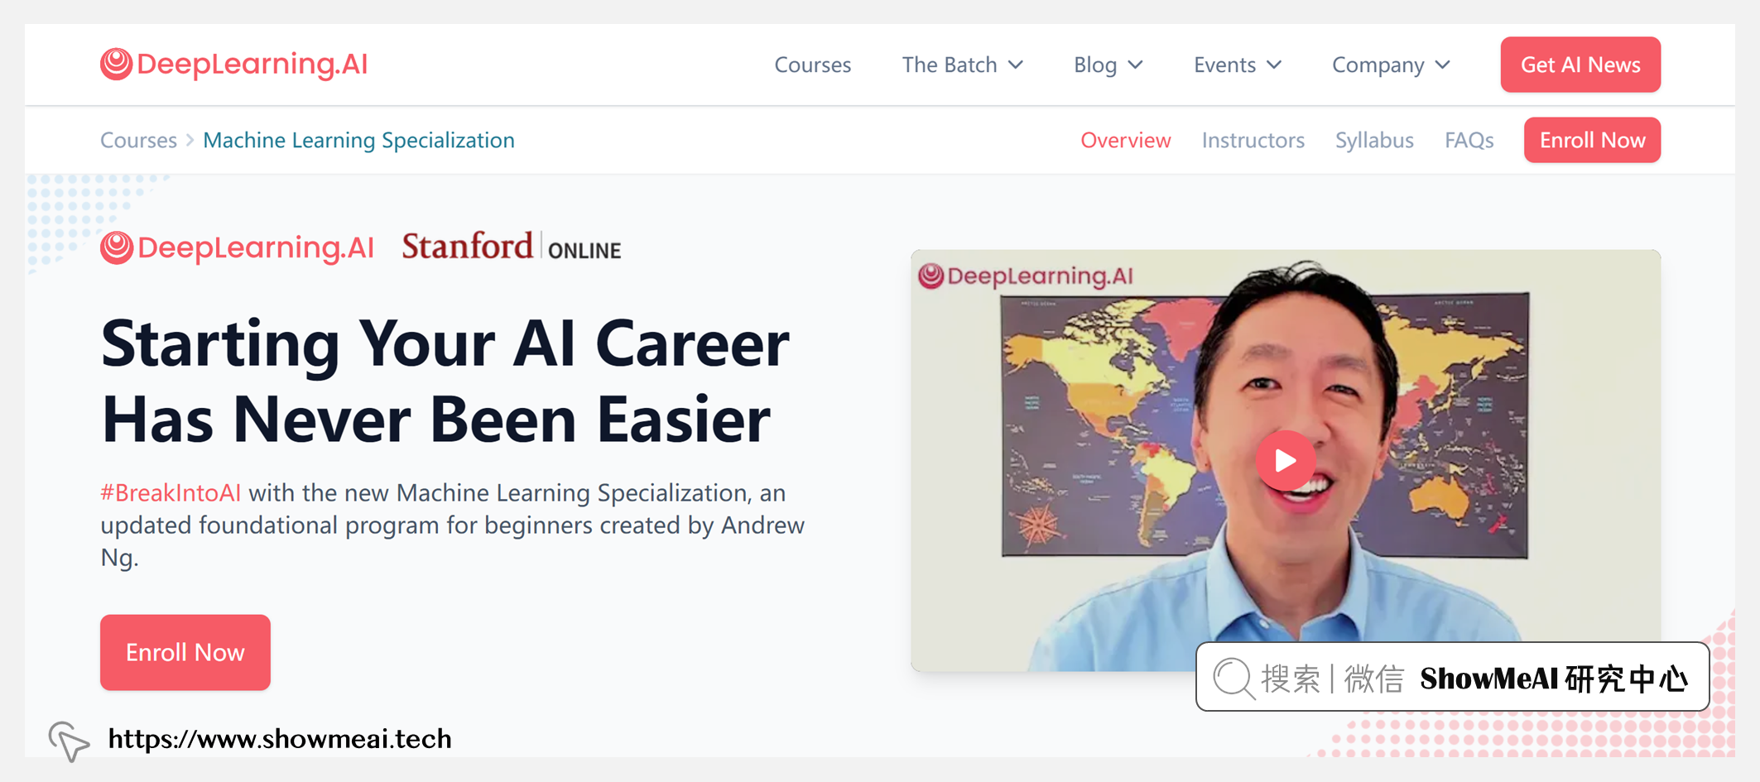Switch to the Instructors tab
The width and height of the screenshot is (1760, 782).
tap(1253, 140)
